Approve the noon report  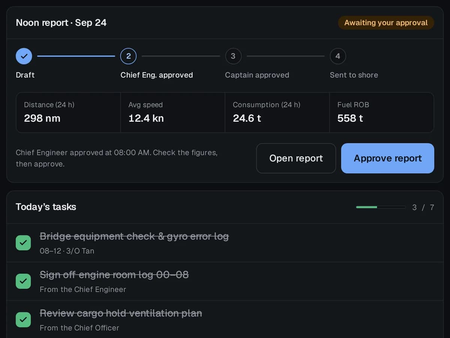(388, 158)
